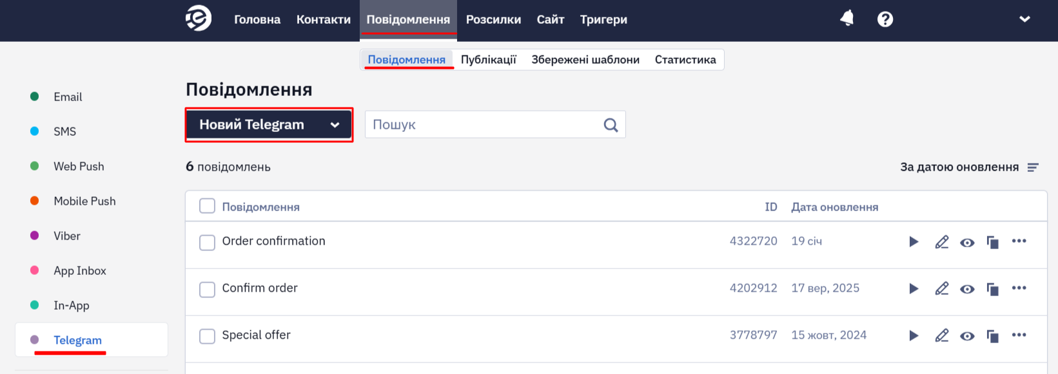Viewport: 1058px width, 374px height.
Task: Edit the Confirm order message
Action: (x=942, y=288)
